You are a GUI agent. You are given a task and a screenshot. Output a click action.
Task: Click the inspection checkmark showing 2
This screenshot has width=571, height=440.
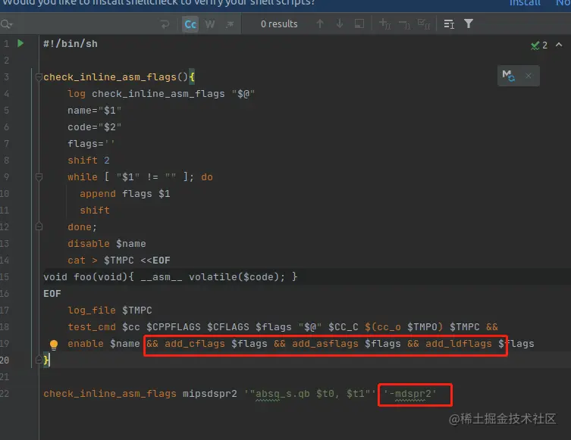[x=539, y=45]
